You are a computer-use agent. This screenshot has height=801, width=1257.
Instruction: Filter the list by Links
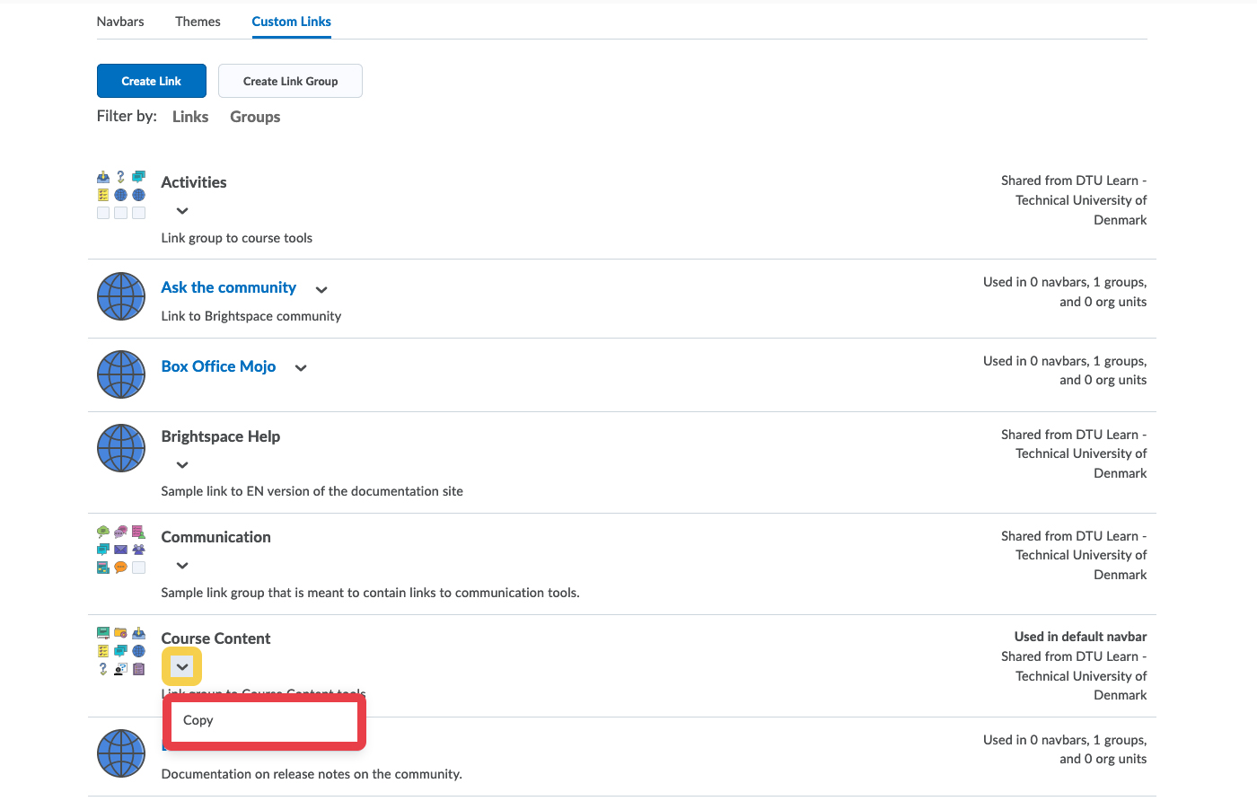tap(190, 117)
